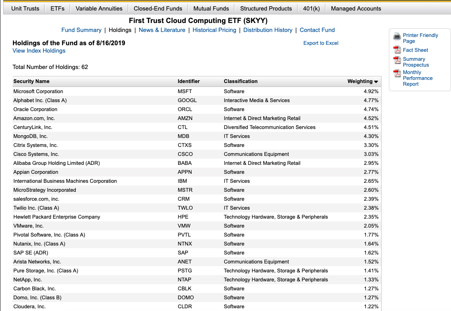The image size is (451, 311).
Task: Open Monthly Performance Report link
Action: point(418,78)
